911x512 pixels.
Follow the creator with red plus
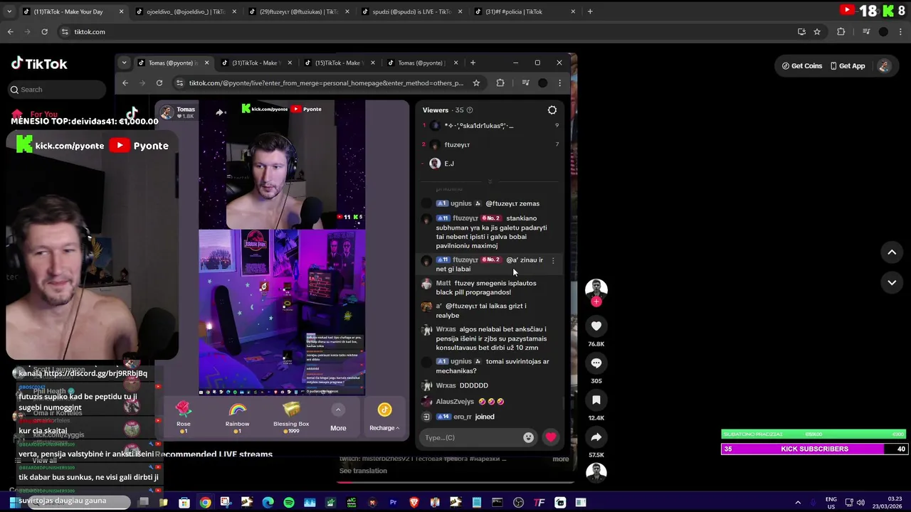click(596, 302)
